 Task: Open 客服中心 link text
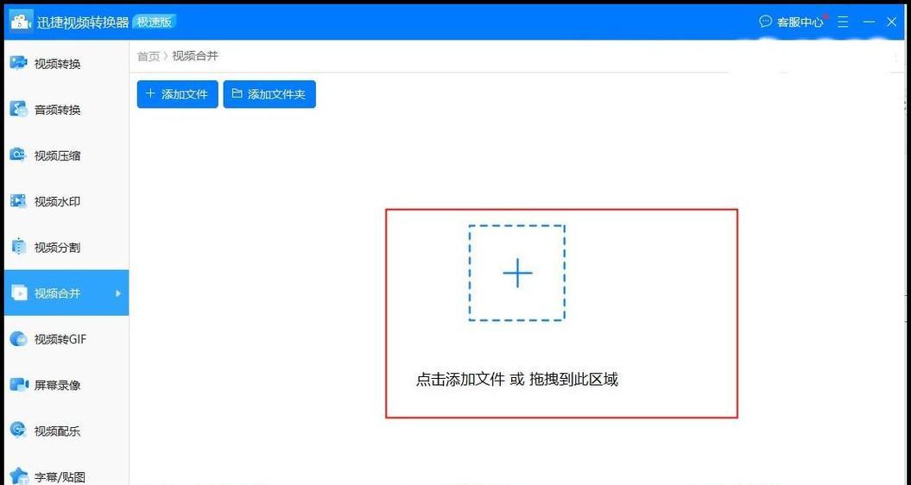[800, 22]
